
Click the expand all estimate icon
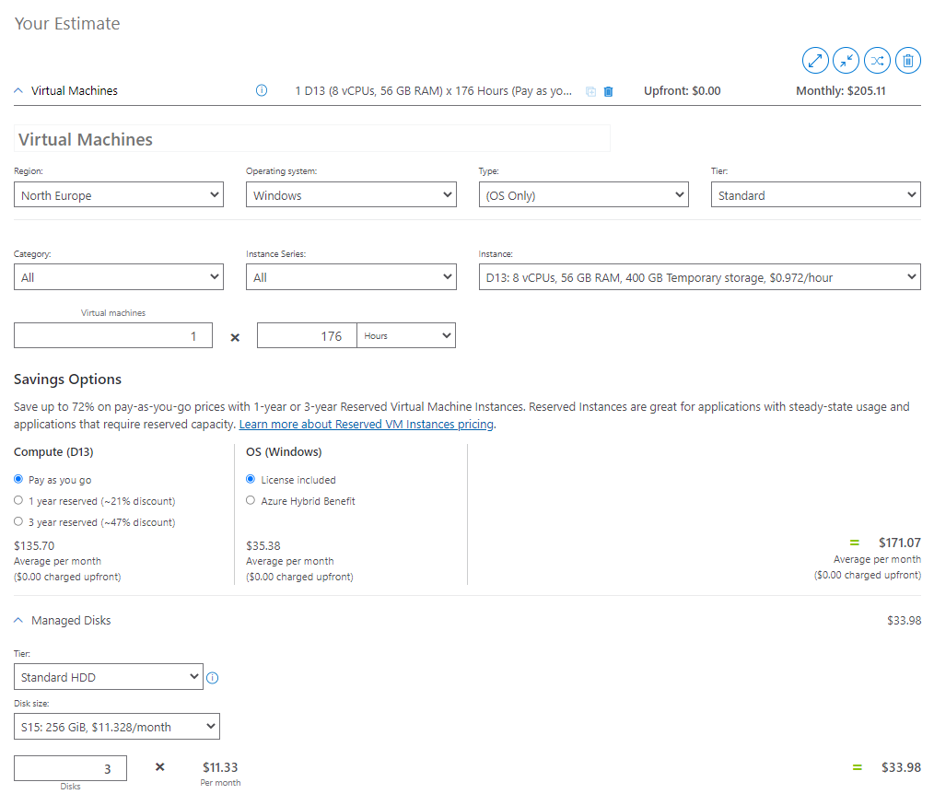click(x=815, y=60)
